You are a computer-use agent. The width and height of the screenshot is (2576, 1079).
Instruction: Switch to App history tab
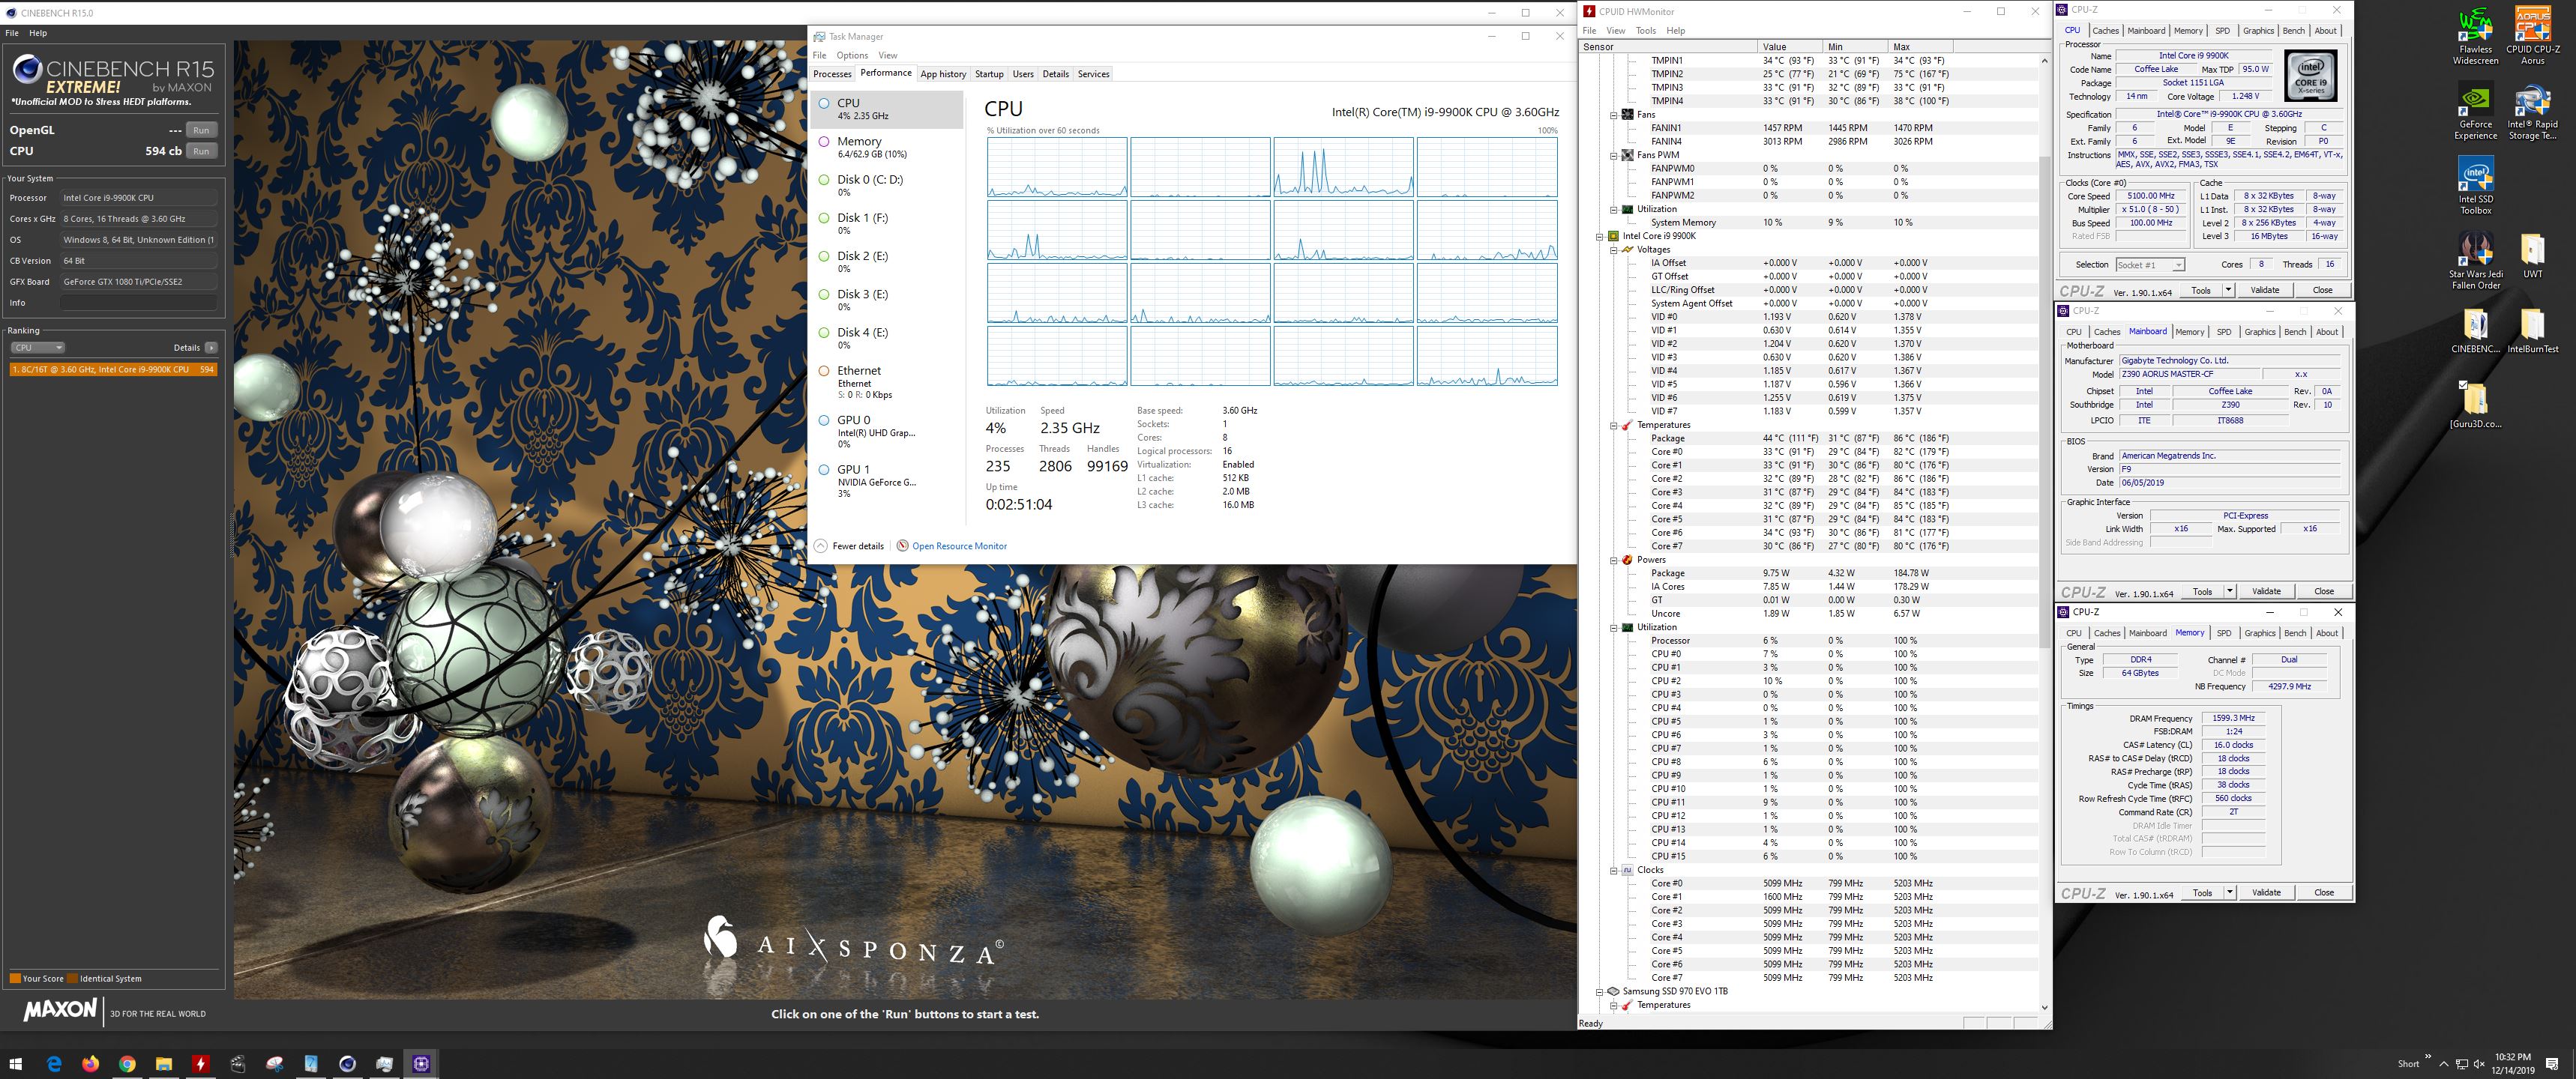(943, 74)
